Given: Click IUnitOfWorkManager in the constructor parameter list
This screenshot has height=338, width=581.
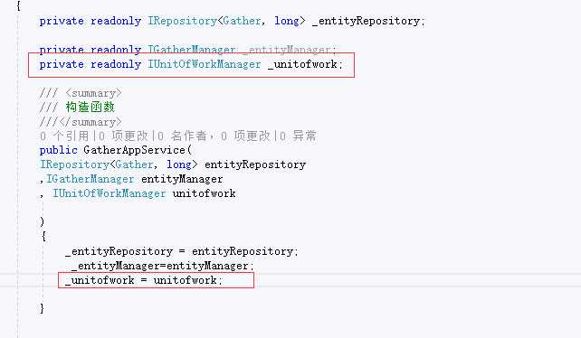Looking at the screenshot, I should [x=110, y=193].
